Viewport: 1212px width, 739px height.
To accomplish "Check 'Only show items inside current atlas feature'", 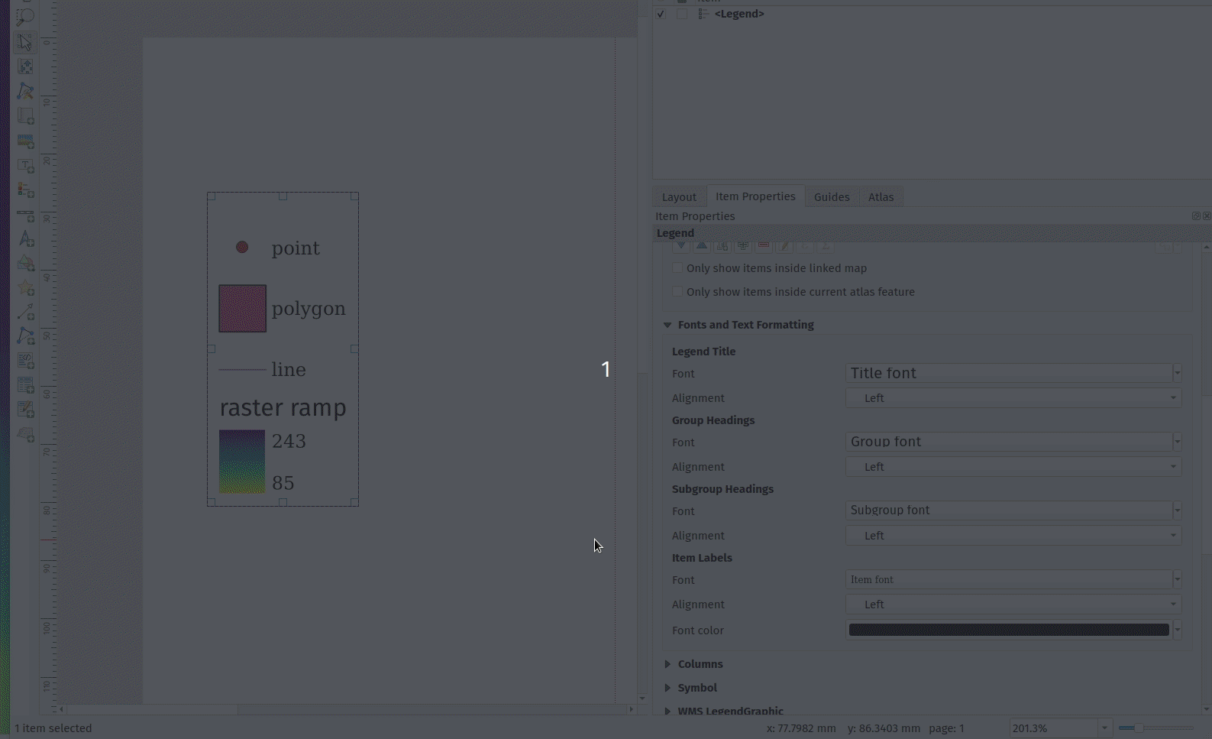I will coord(677,292).
